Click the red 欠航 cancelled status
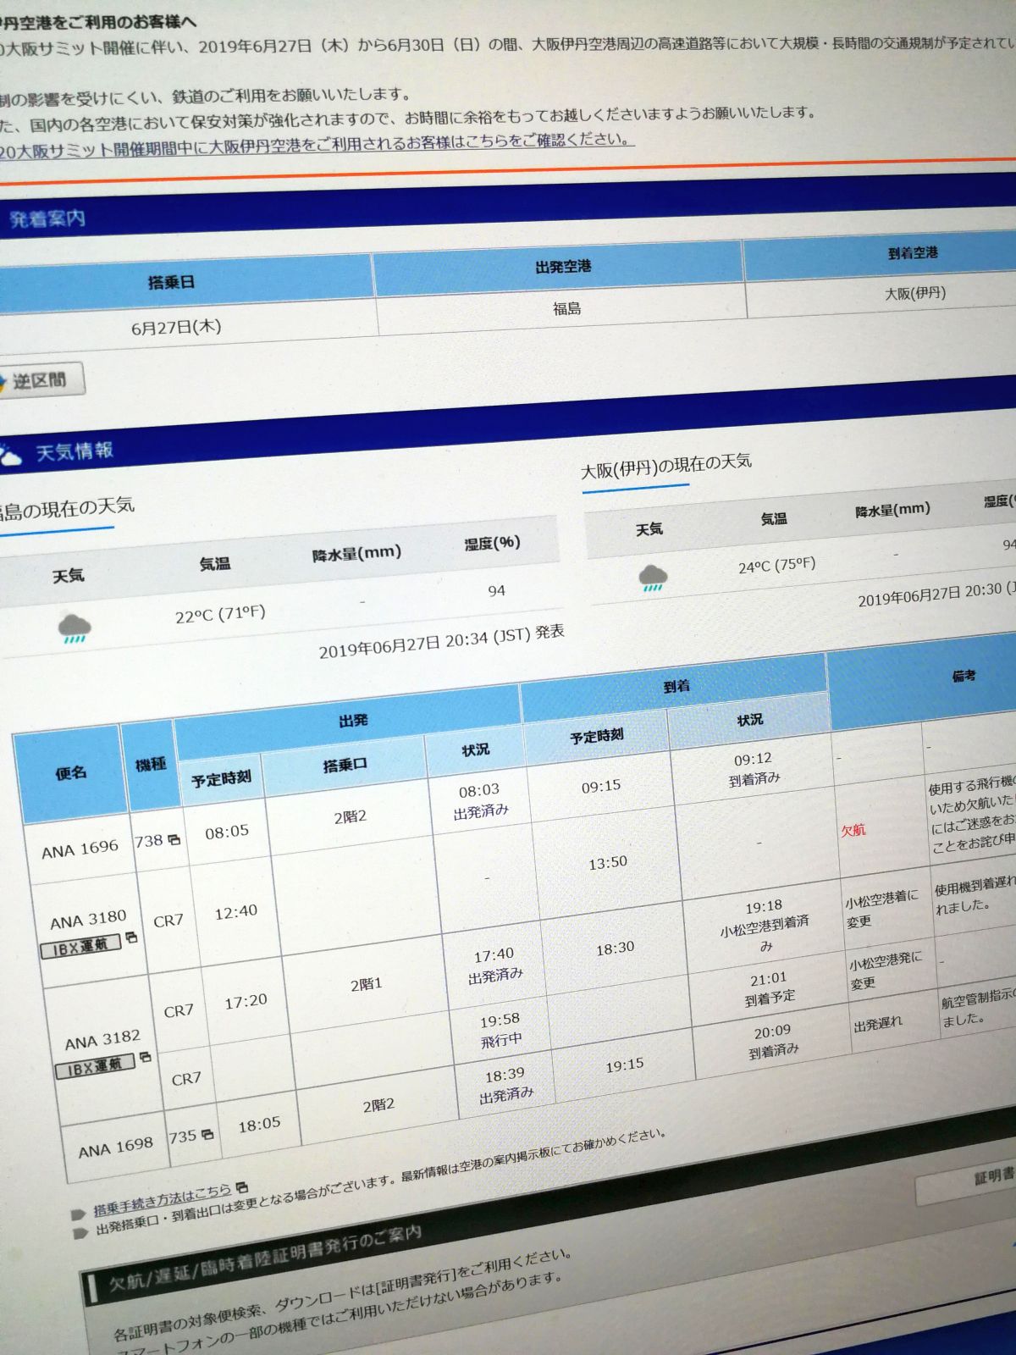 pyautogui.click(x=853, y=830)
